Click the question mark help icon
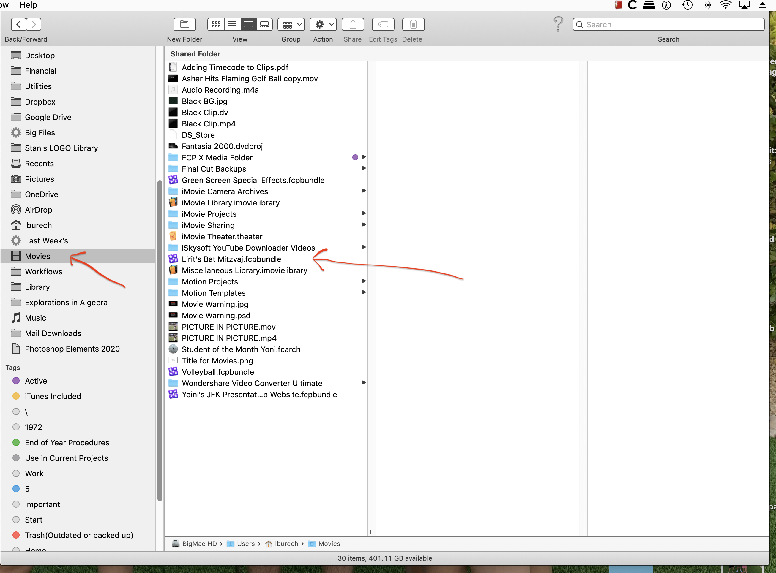The height and width of the screenshot is (573, 776). click(x=558, y=23)
